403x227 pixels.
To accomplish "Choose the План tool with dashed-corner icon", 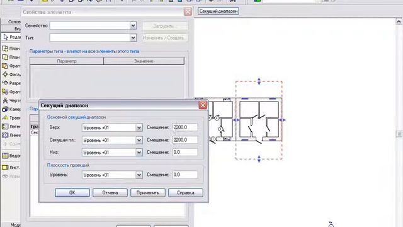I will click(x=11, y=49).
